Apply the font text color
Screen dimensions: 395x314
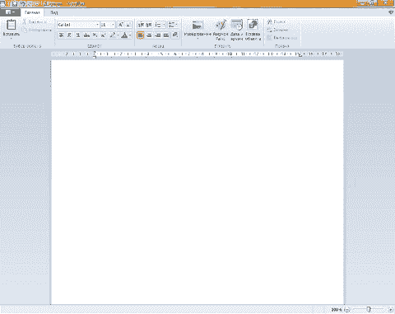pos(124,35)
